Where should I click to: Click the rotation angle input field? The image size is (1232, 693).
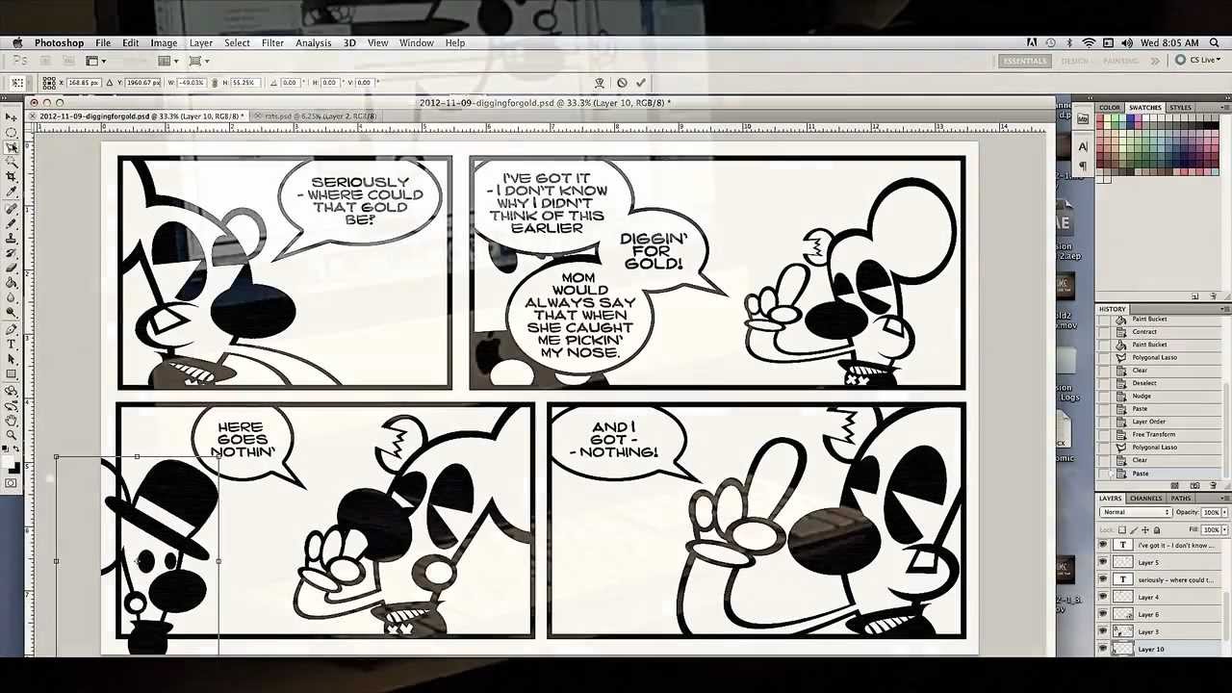click(x=291, y=83)
